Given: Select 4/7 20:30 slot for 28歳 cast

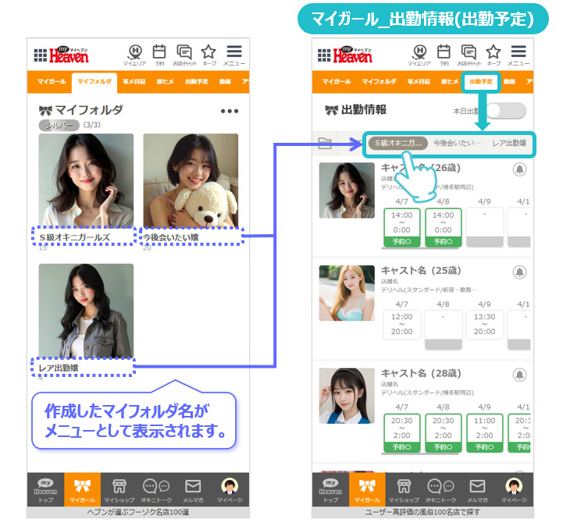Looking at the screenshot, I should (x=402, y=428).
